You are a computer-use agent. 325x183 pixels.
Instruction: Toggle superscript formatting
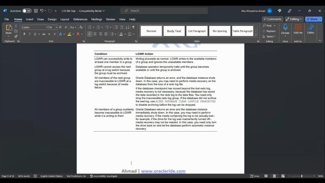click(54, 34)
